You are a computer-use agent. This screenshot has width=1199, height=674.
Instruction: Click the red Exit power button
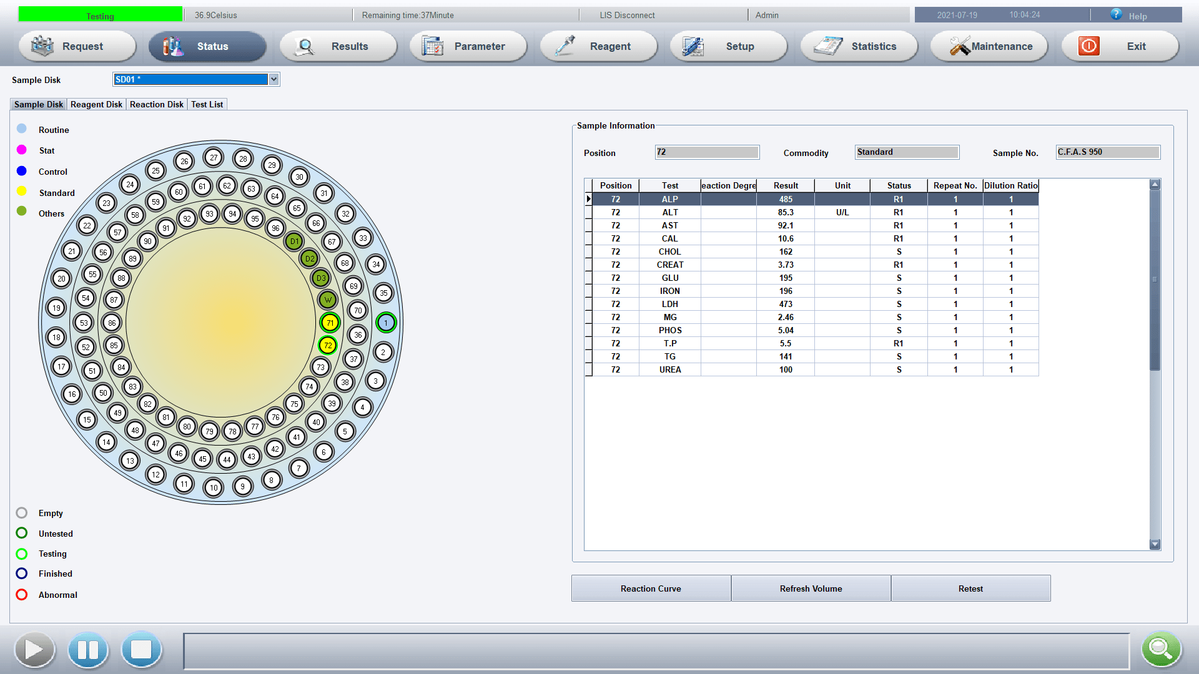[1089, 46]
